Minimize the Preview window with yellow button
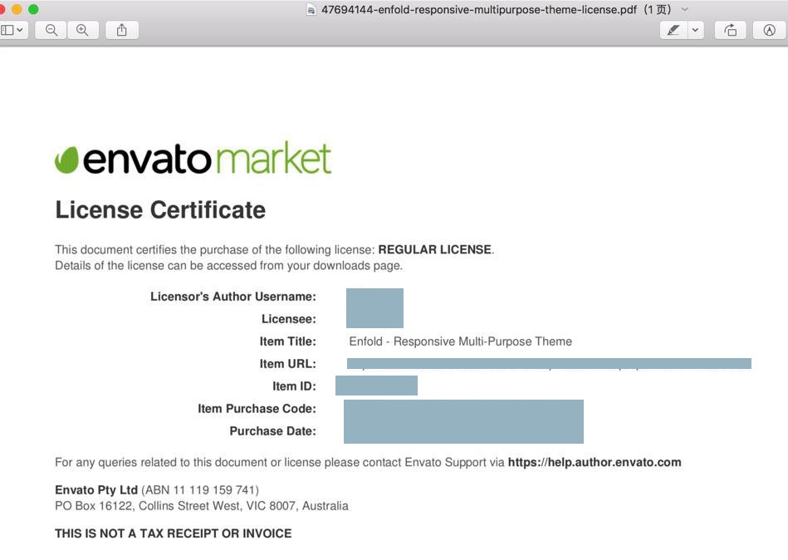 tap(17, 9)
